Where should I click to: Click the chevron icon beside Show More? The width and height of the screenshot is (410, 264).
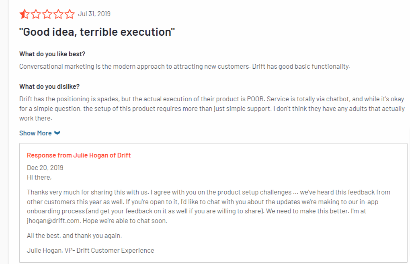(x=57, y=133)
